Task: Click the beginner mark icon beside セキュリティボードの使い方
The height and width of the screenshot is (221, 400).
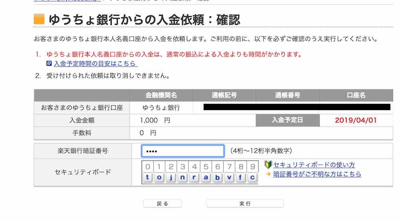Action: click(268, 165)
